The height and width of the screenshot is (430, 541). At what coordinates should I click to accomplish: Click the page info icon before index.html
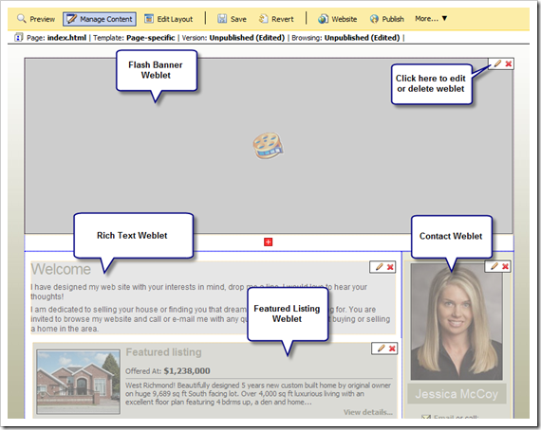tap(19, 37)
